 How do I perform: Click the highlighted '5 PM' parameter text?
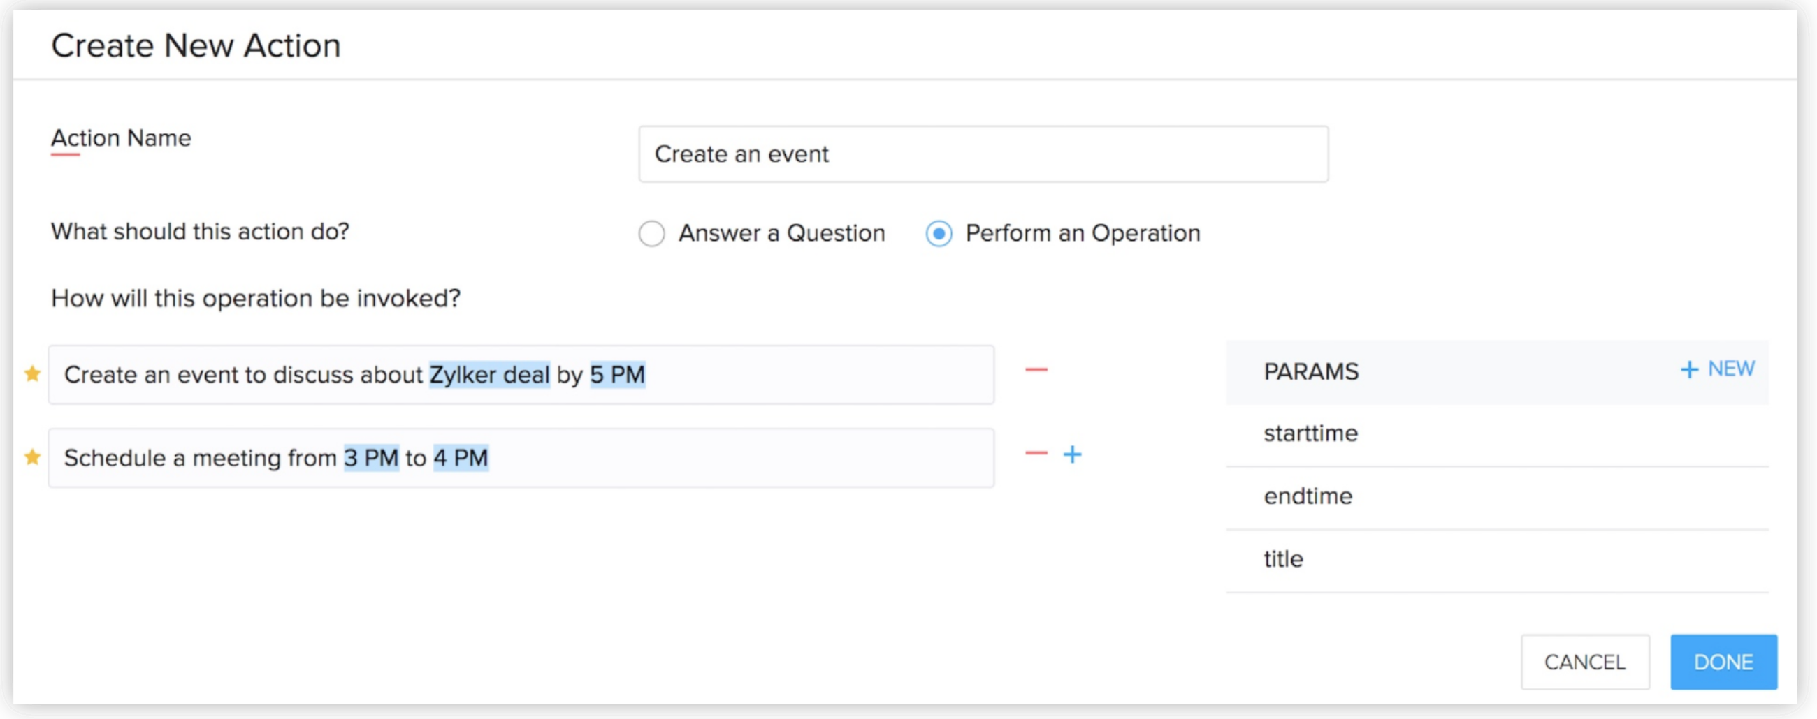pos(617,375)
